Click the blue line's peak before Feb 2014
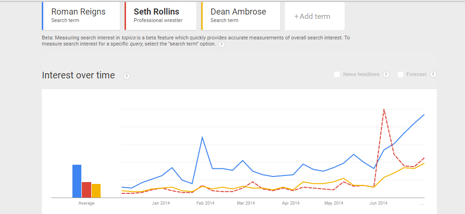Viewport: 465px width, 214px height. pos(202,137)
